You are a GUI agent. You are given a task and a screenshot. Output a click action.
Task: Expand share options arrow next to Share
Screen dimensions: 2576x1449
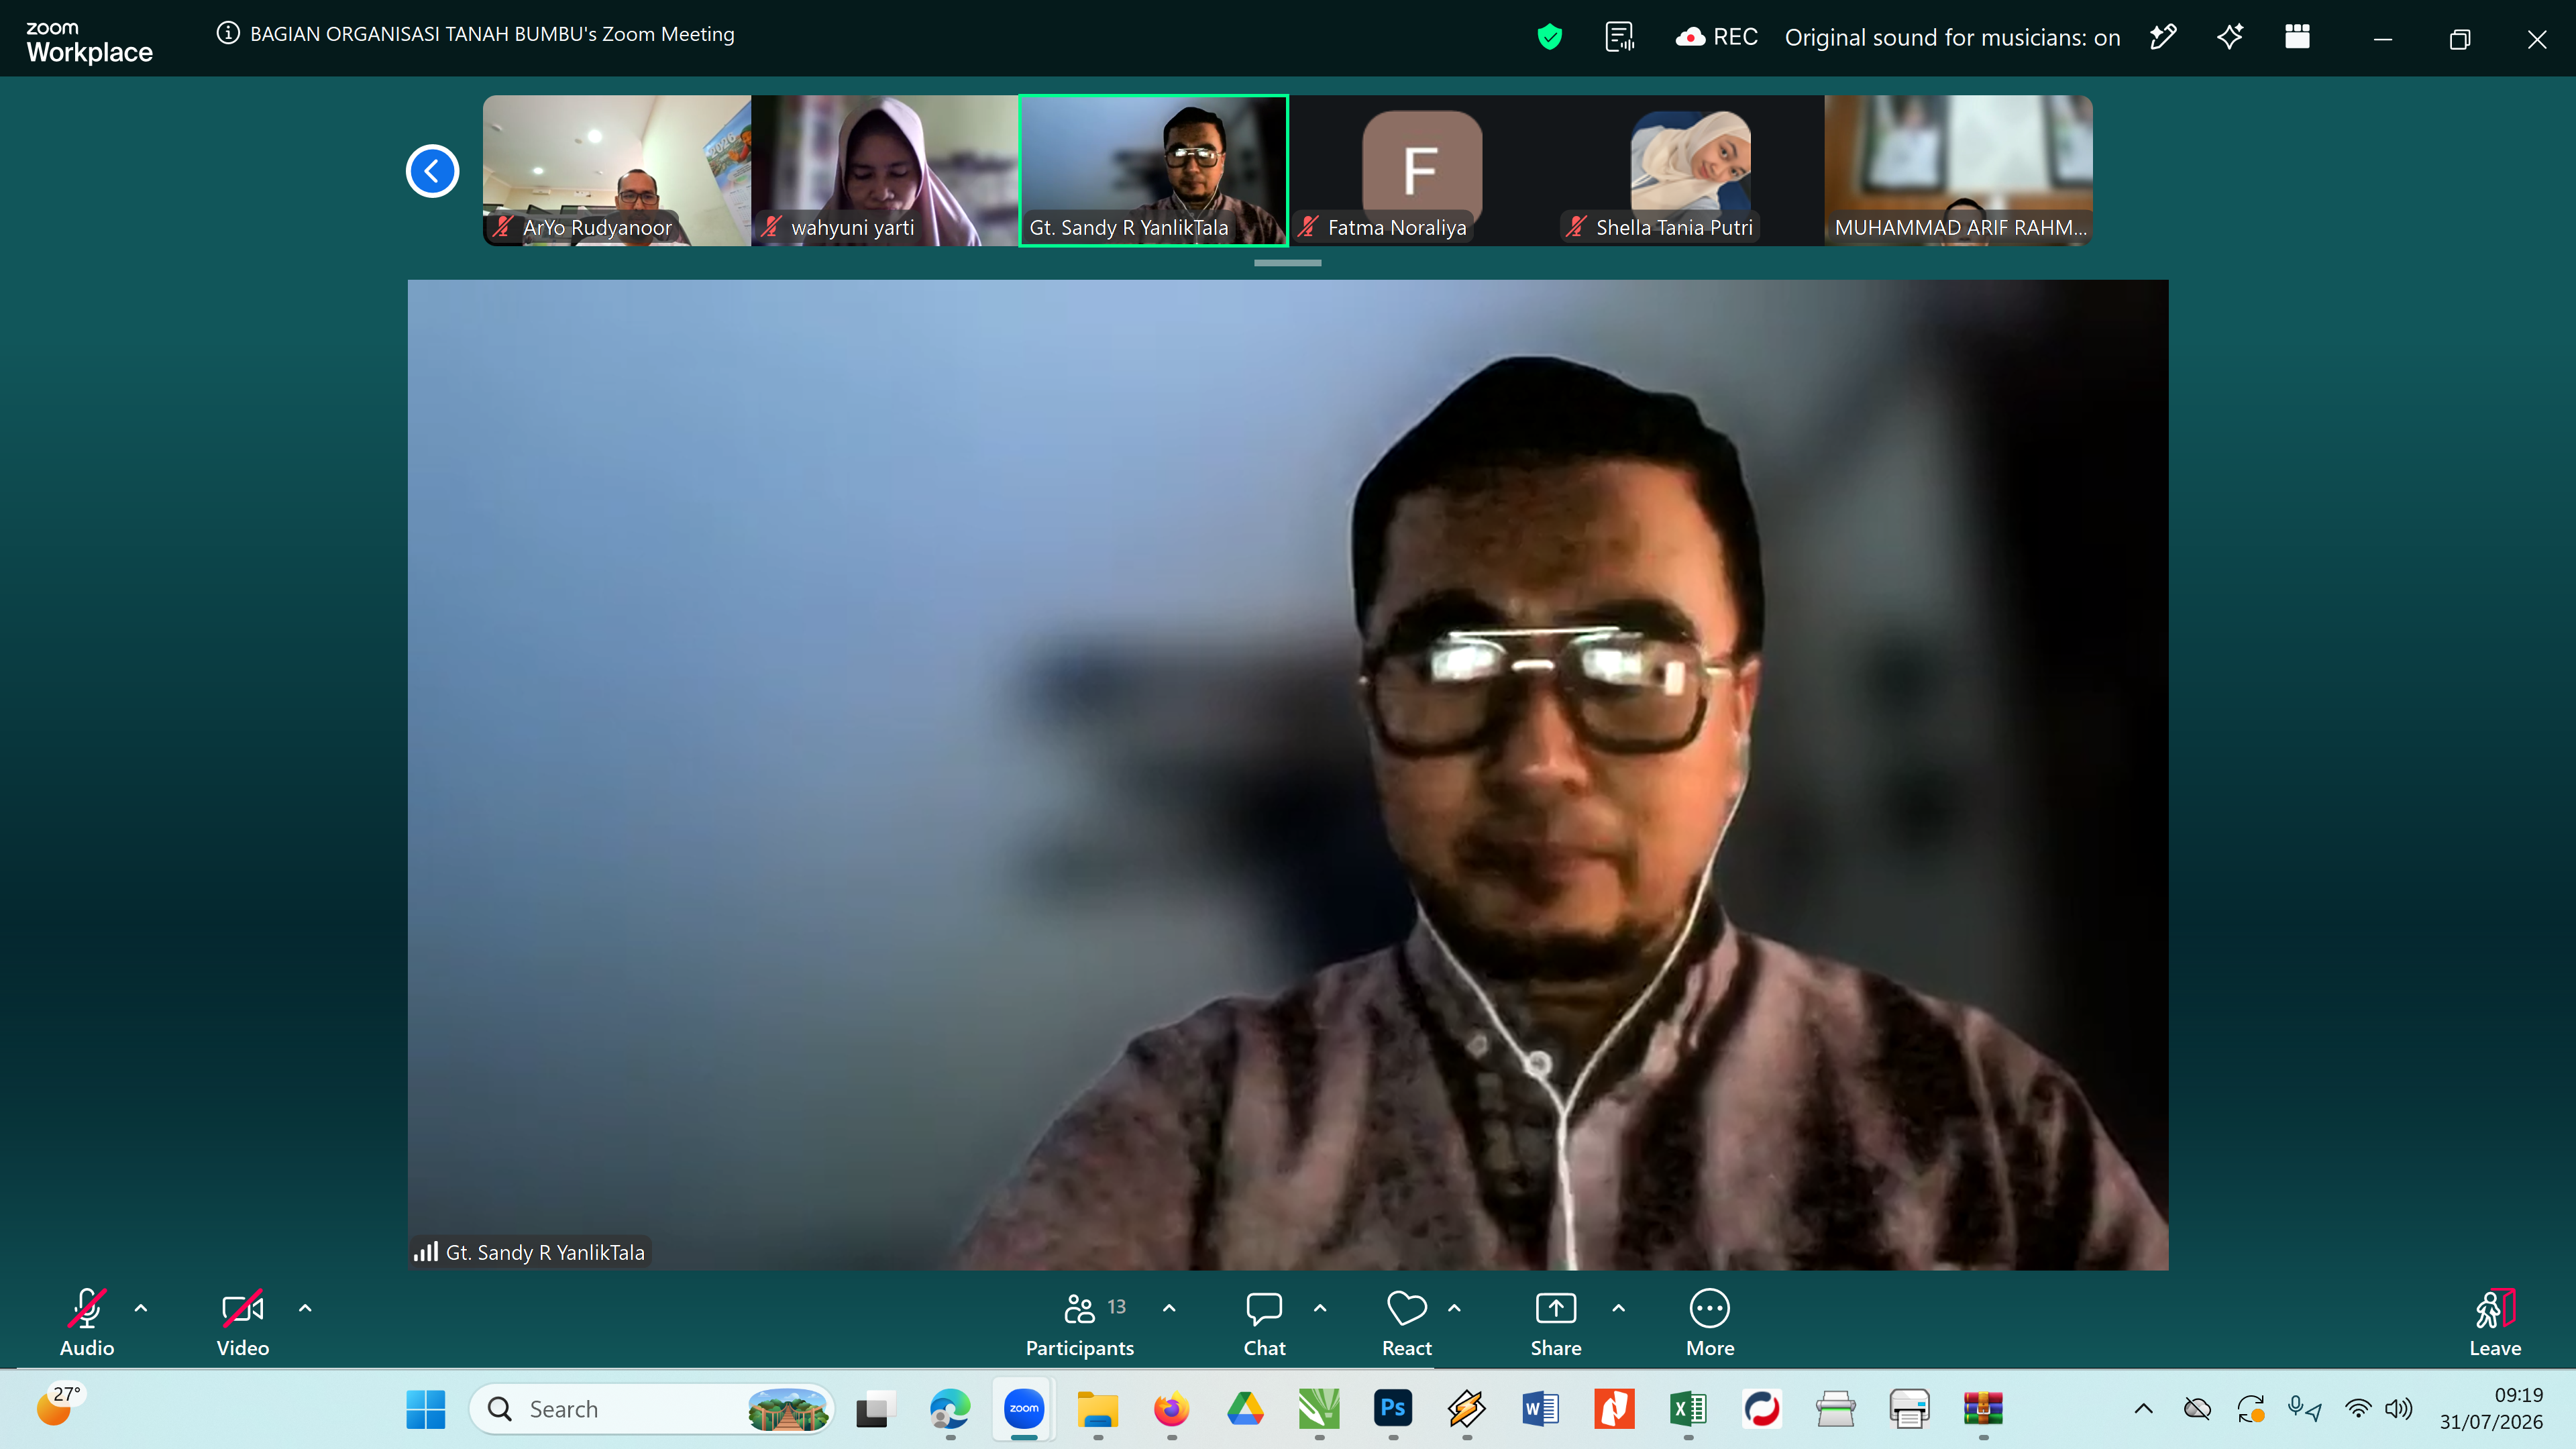1619,1308
